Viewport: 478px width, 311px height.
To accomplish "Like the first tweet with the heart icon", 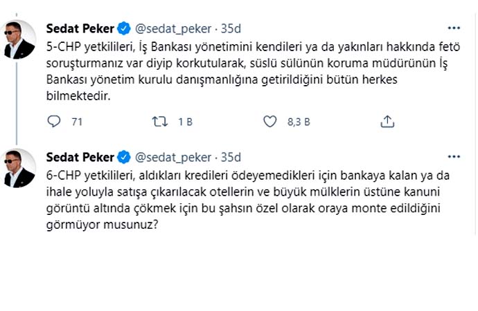I will [x=270, y=122].
